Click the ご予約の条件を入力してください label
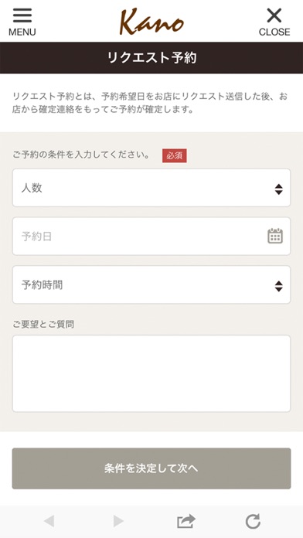This screenshot has width=303, height=538. 81,155
